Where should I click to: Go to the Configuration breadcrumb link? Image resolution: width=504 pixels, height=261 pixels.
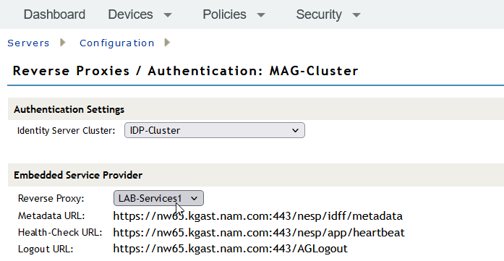117,43
